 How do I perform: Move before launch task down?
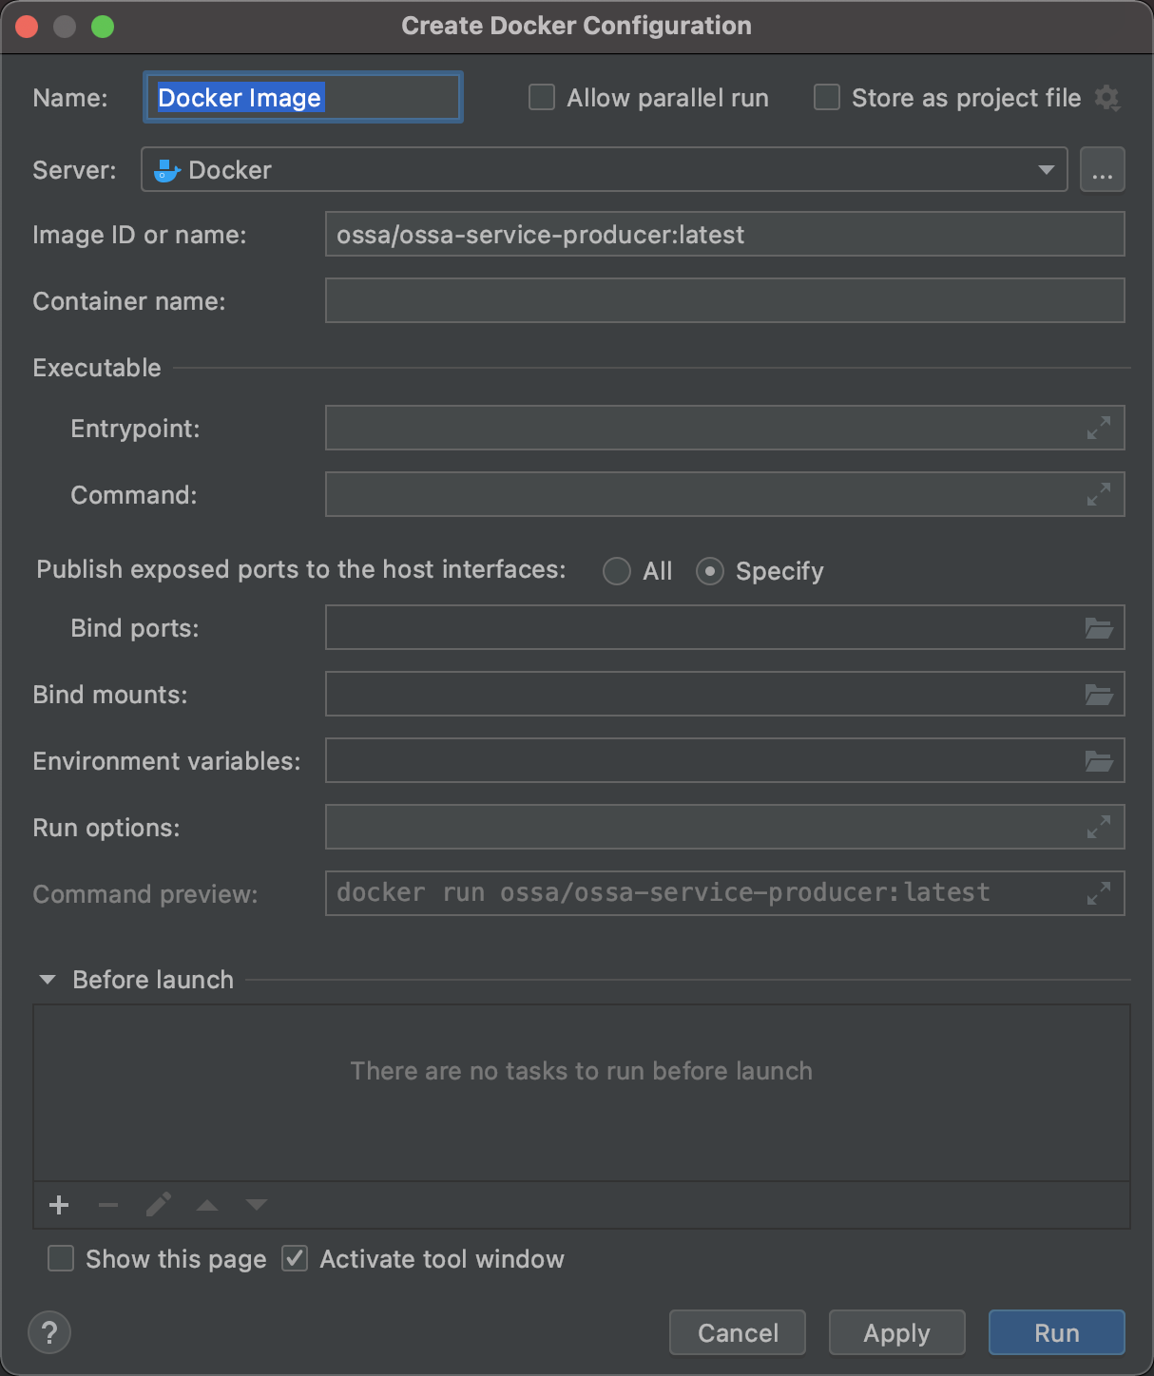pos(257,1205)
